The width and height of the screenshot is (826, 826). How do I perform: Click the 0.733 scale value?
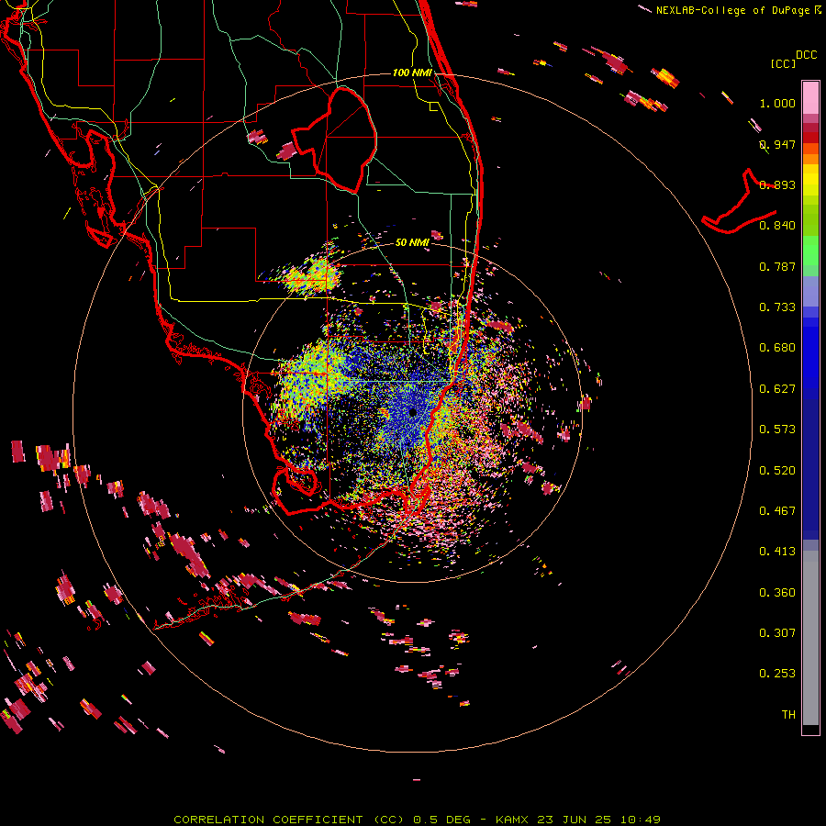tap(777, 307)
